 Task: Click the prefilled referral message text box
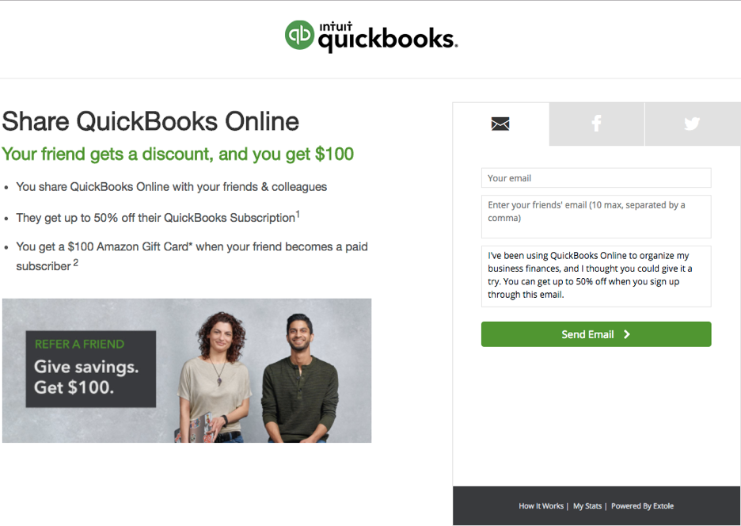pos(596,276)
